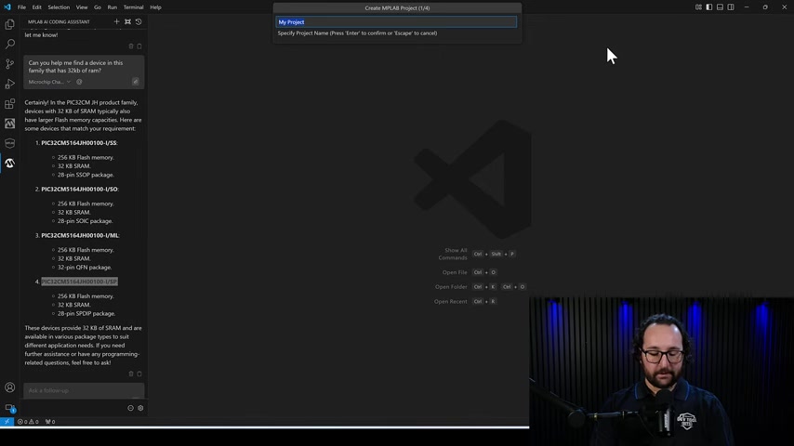Open the Search view in activity bar
Screen dimensions: 794x446
click(9, 44)
